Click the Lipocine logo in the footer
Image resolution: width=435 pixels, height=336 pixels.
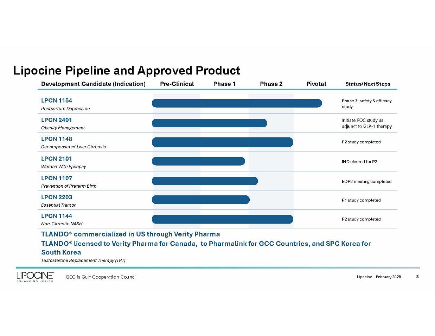tap(35, 276)
